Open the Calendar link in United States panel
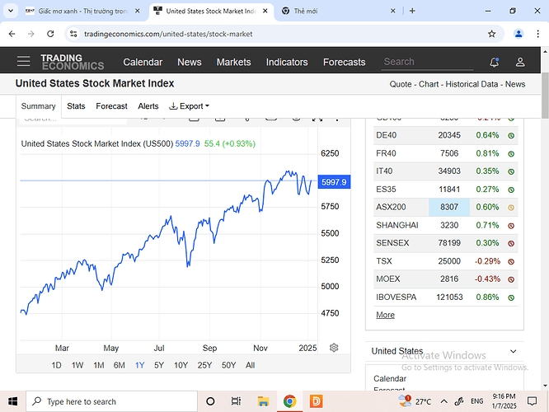The image size is (549, 412). point(390,378)
